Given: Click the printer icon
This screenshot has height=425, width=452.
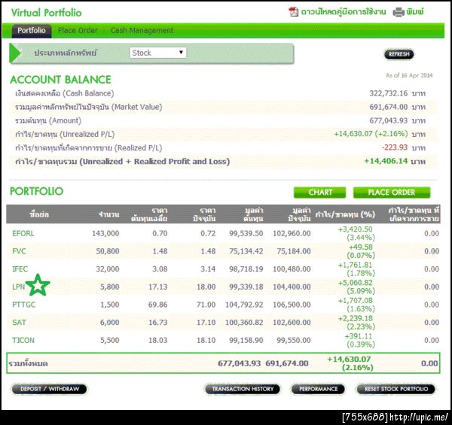Looking at the screenshot, I should (x=398, y=12).
